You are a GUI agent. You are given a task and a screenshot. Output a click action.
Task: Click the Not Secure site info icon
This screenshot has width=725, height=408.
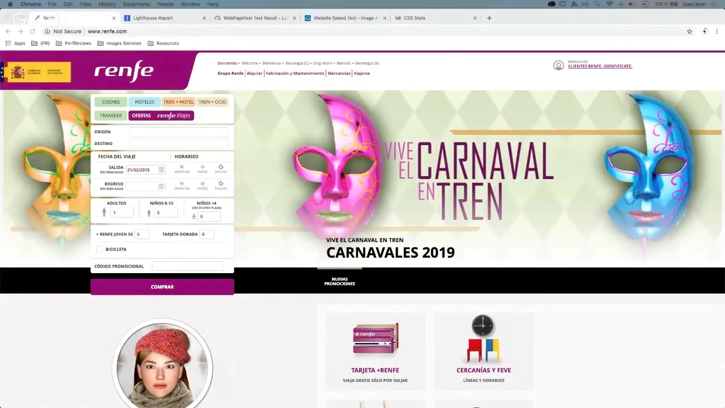(48, 31)
